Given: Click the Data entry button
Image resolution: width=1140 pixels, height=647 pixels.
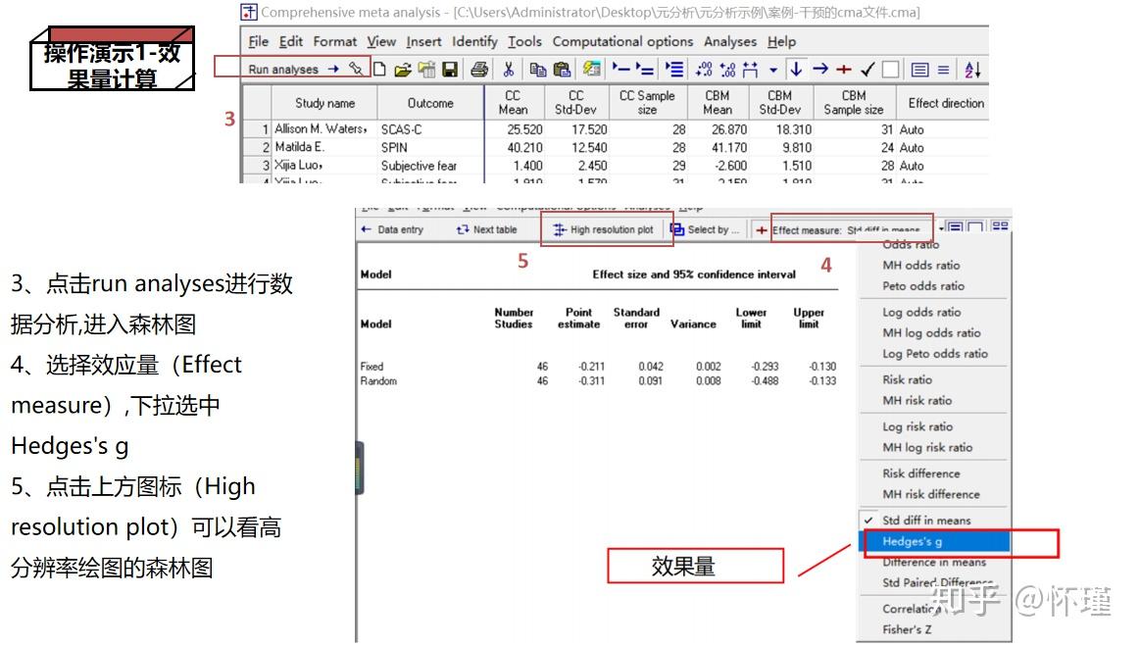Looking at the screenshot, I should (x=392, y=229).
